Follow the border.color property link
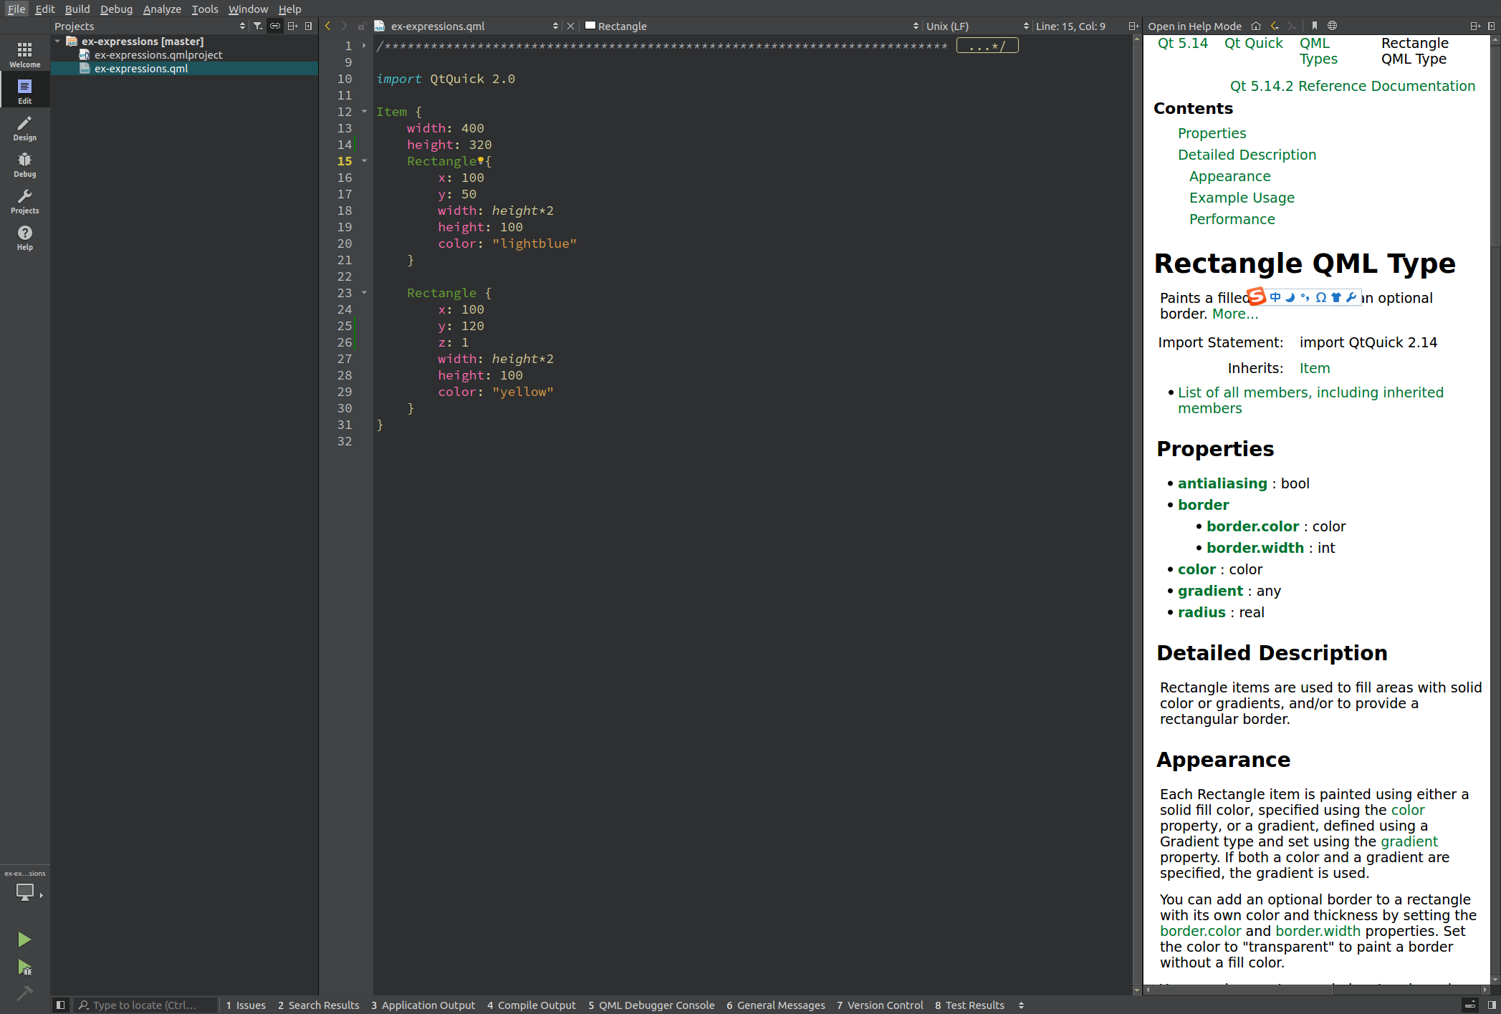The image size is (1501, 1014). [1252, 526]
